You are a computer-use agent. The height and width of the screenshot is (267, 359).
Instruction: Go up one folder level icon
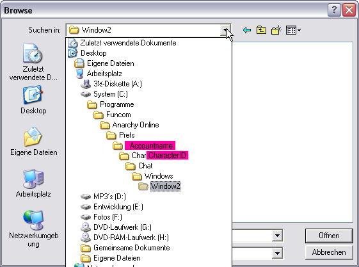[261, 30]
